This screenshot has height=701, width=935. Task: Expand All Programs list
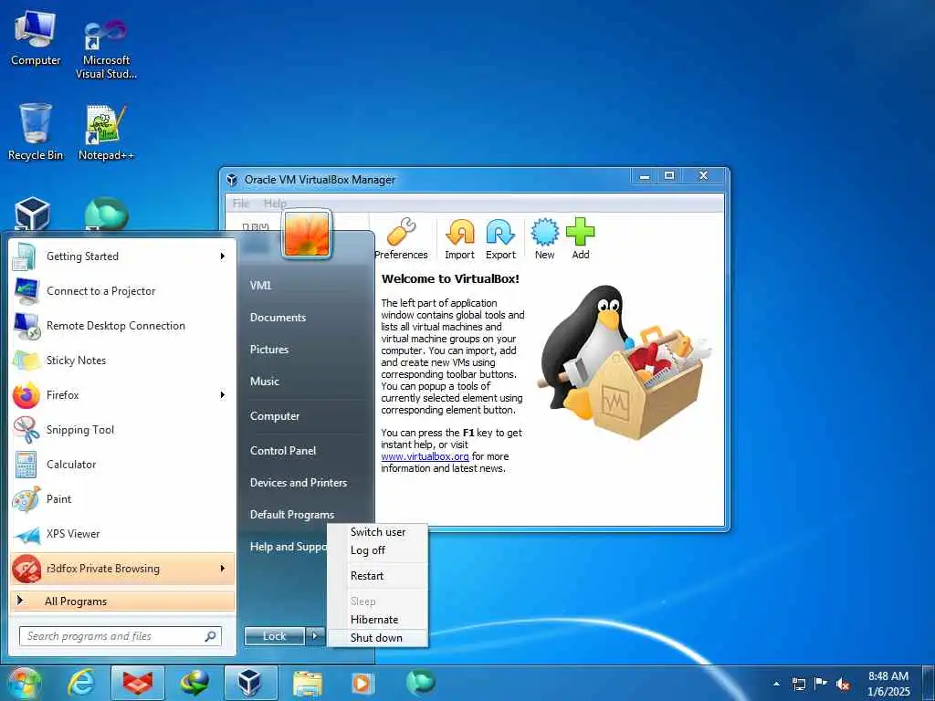(x=122, y=601)
